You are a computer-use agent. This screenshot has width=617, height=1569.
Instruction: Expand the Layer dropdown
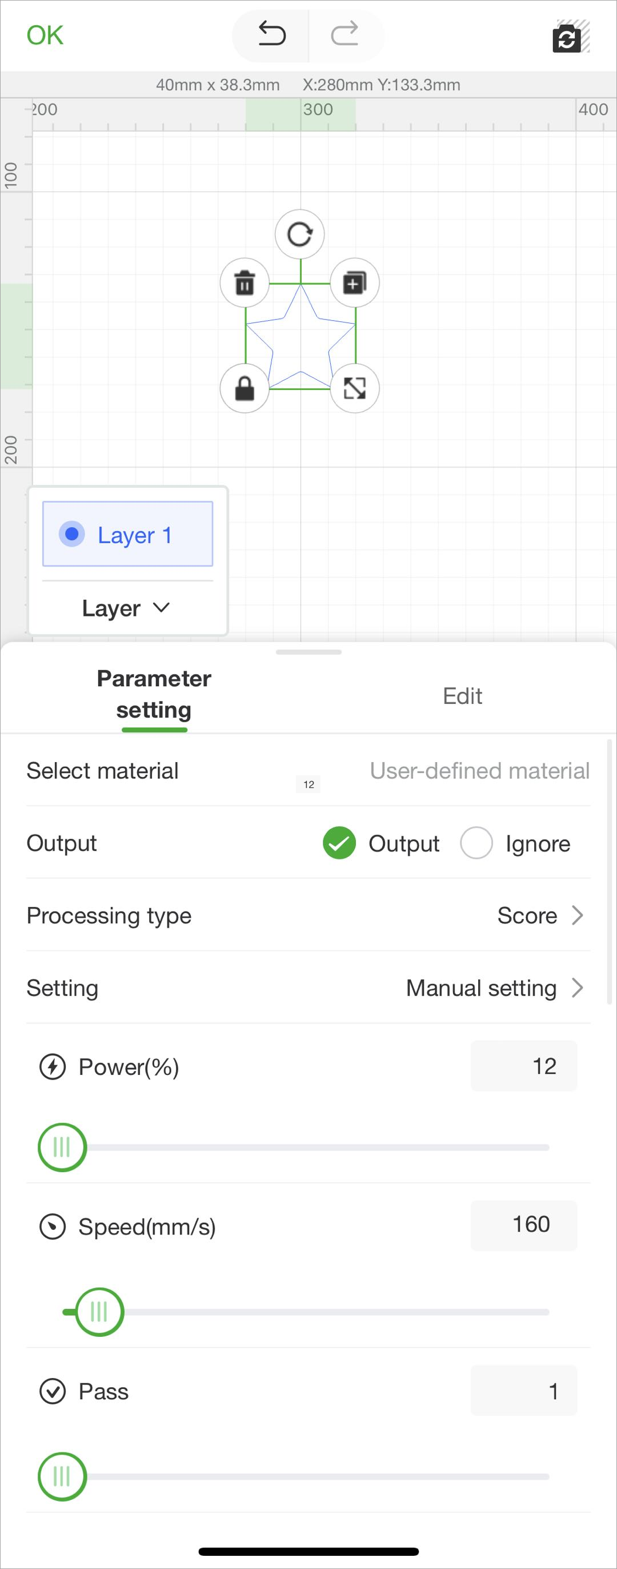pos(126,607)
